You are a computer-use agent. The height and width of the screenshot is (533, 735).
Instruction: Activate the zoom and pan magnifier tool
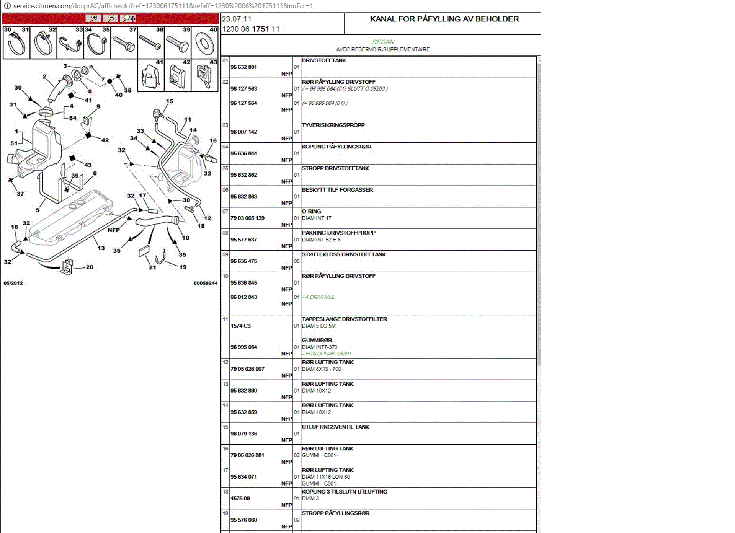tap(128, 18)
